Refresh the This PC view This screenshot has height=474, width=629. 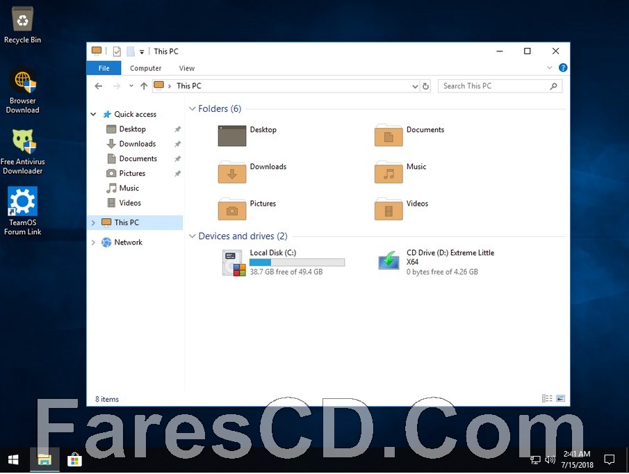[x=425, y=86]
